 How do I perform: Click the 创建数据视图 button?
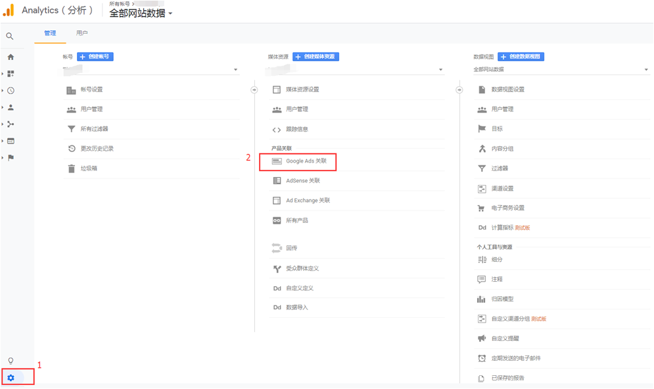click(x=523, y=56)
